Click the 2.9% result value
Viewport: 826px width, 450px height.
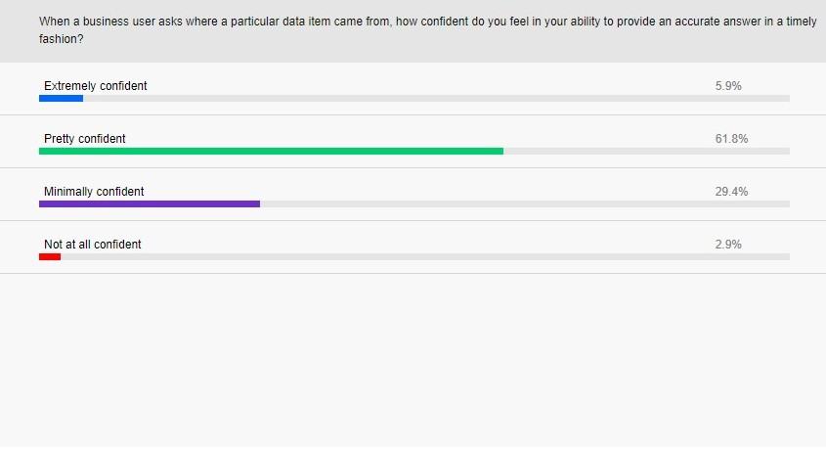728,244
